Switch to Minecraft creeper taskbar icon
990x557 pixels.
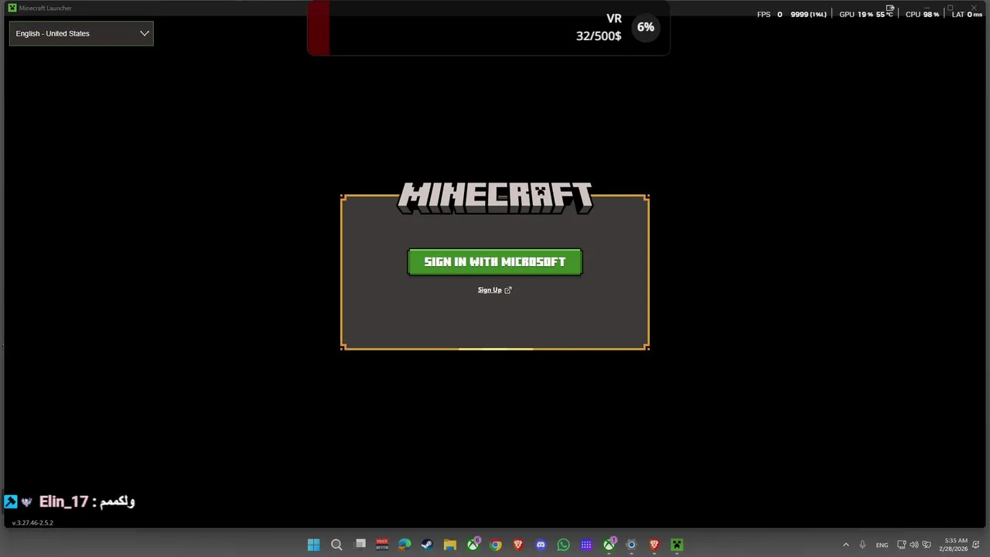(677, 545)
